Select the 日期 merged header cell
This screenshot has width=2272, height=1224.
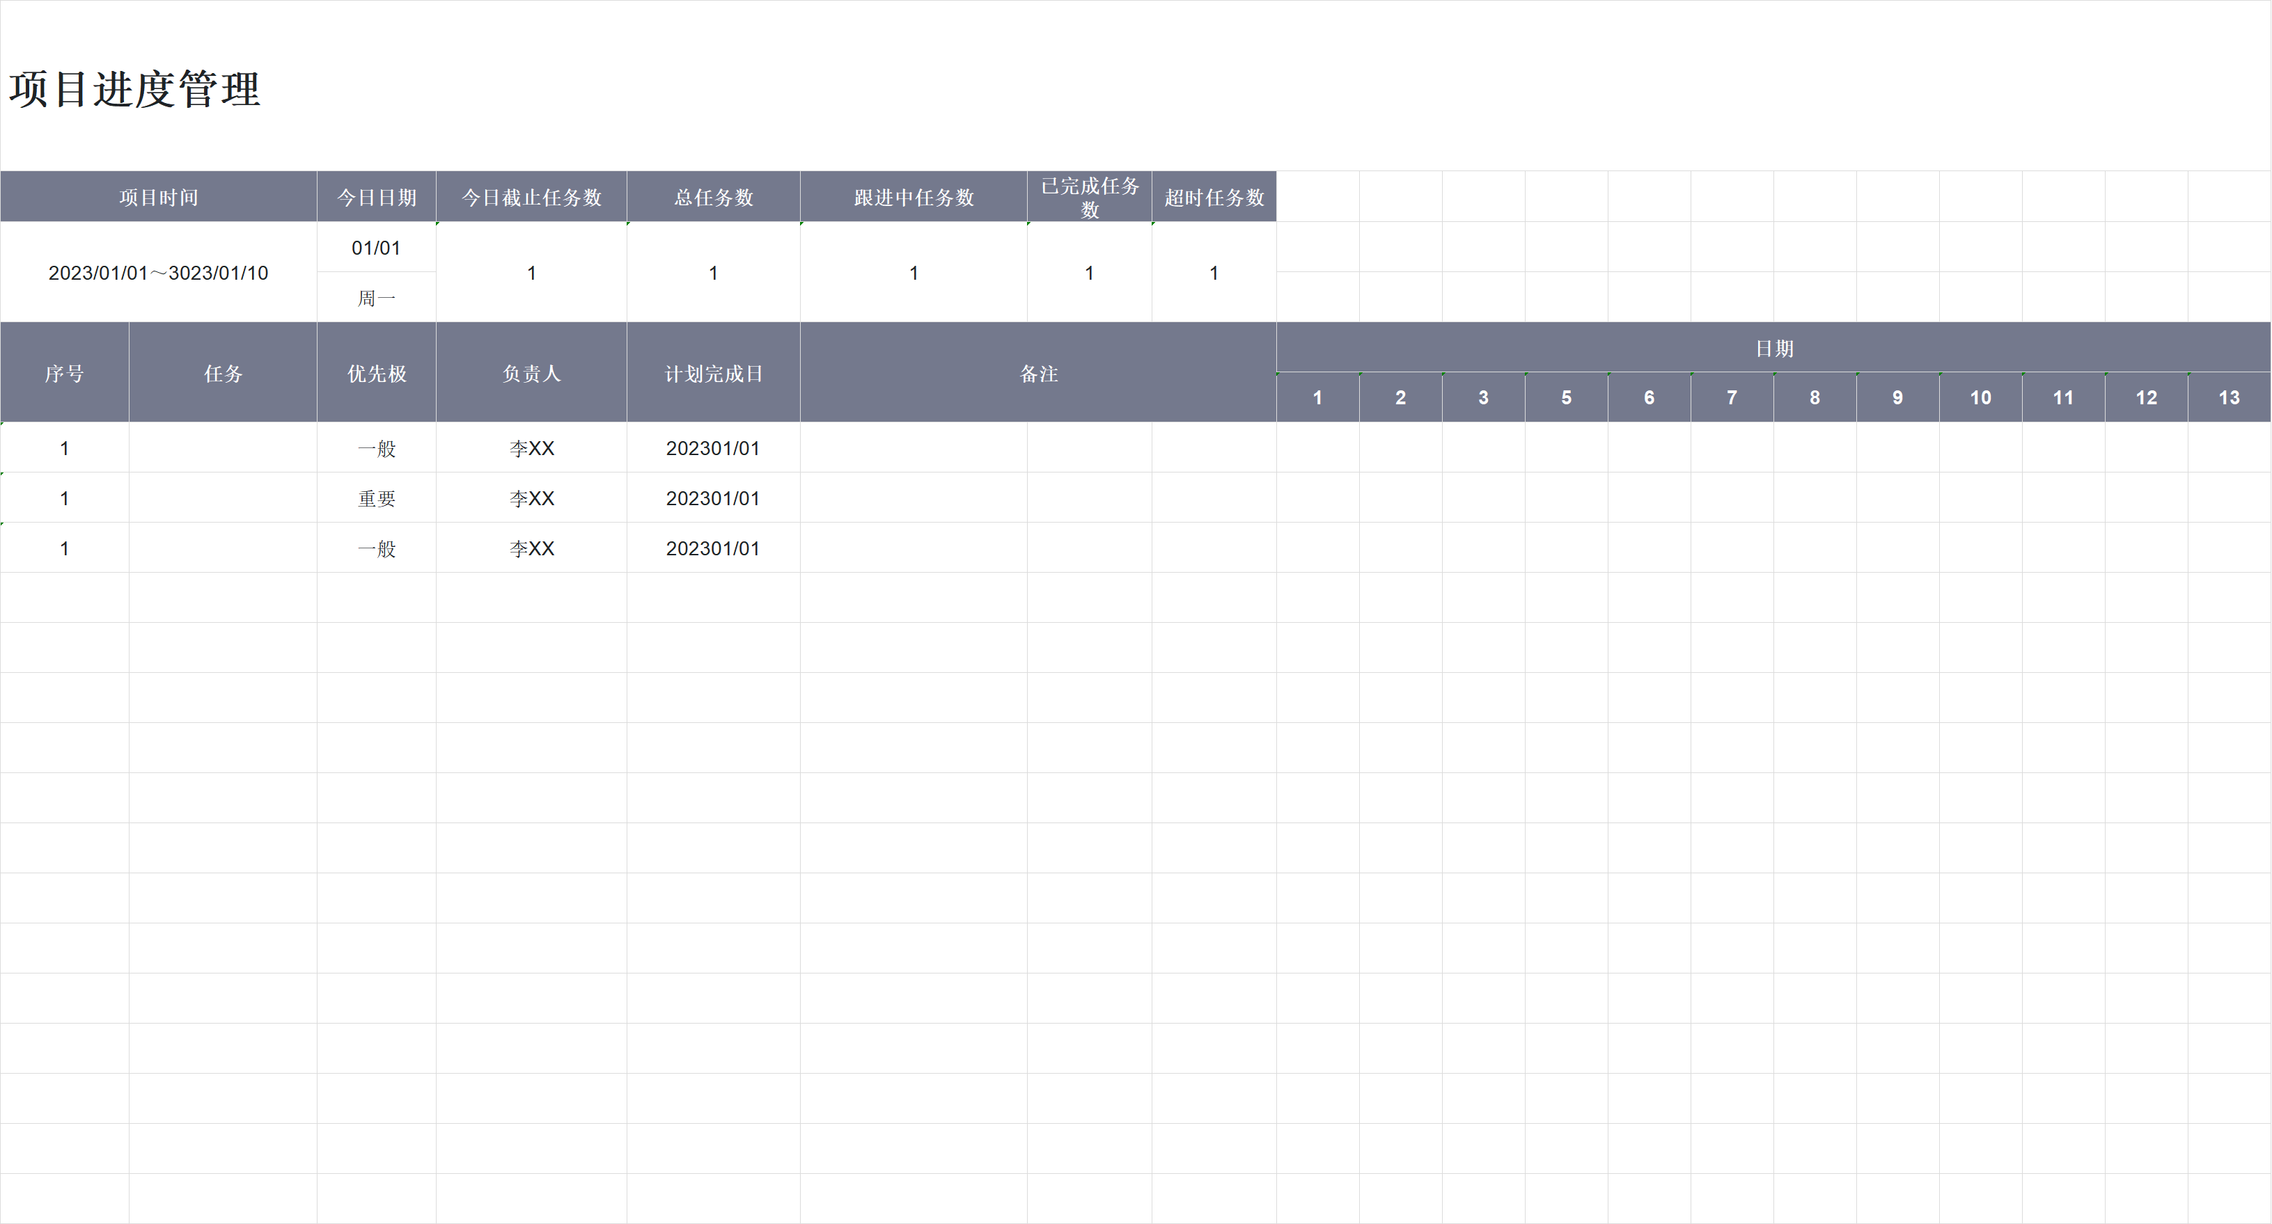(x=1773, y=349)
